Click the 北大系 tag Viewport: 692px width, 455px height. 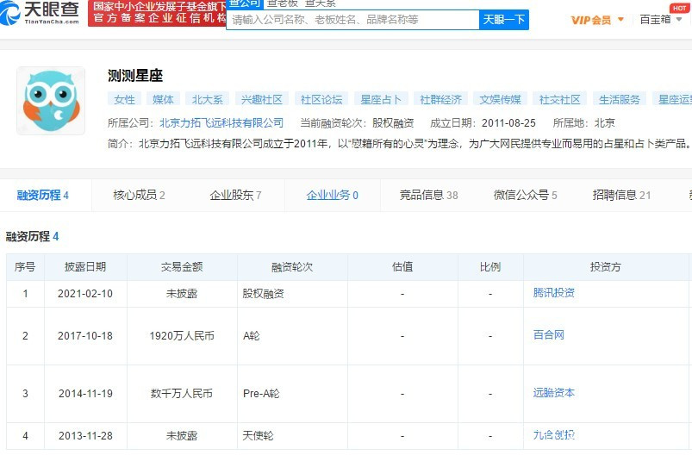coord(208,99)
